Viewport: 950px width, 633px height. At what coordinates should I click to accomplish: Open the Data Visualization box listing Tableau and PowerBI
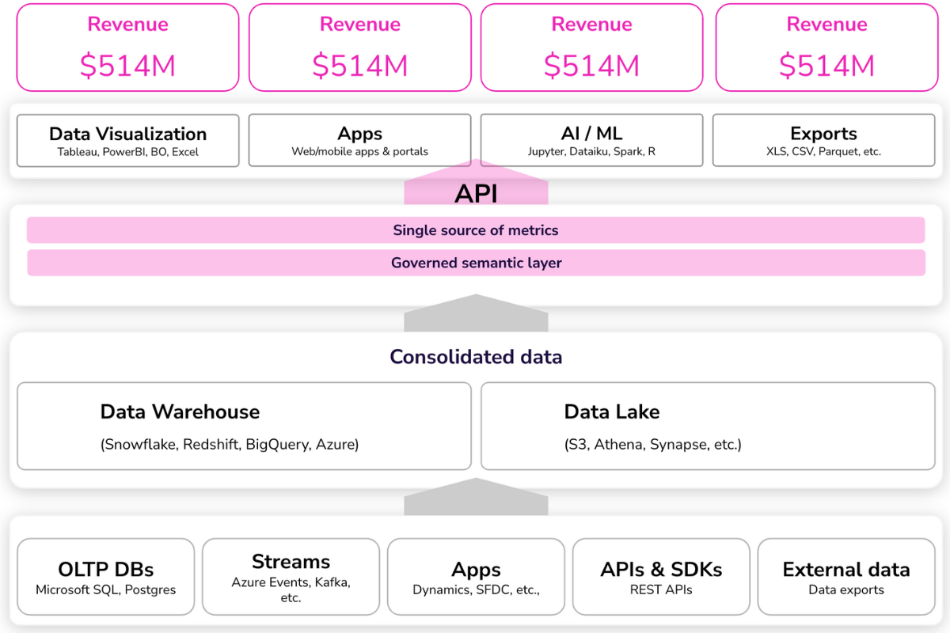127,140
